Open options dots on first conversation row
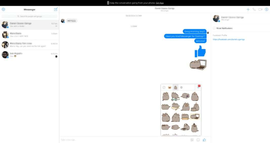This screenshot has height=143, width=270. (x=56, y=26)
